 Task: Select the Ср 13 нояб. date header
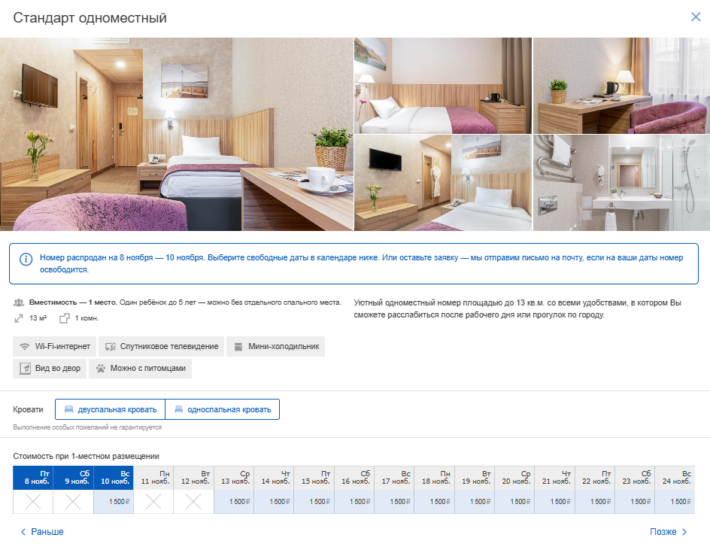[234, 478]
